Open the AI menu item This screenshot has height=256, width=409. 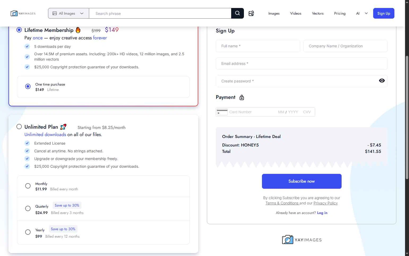[x=358, y=13]
